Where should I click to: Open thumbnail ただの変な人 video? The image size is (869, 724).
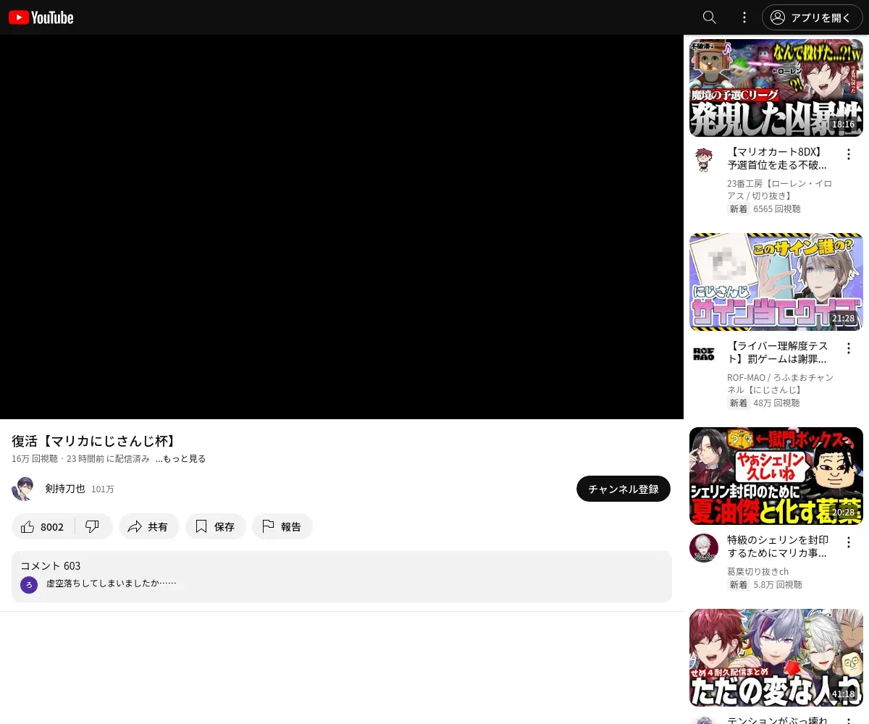pos(776,657)
